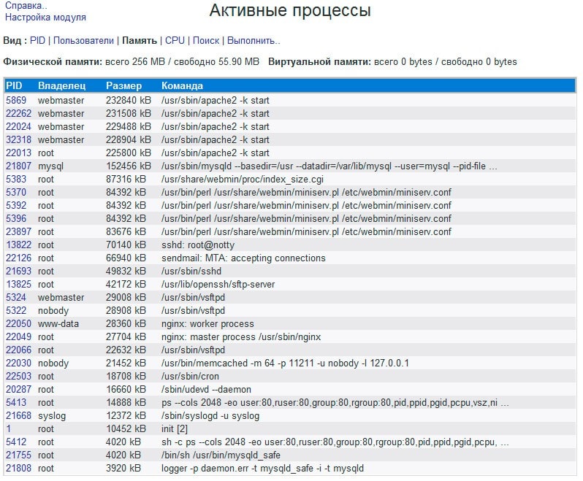Viewport: 583px width, 481px height.
Task: Open Настройка модуля link
Action: point(45,17)
